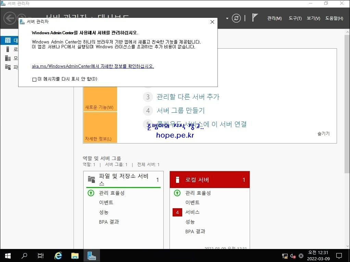Click the red 4 services alert badge
The height and width of the screenshot is (262, 350).
177,212
